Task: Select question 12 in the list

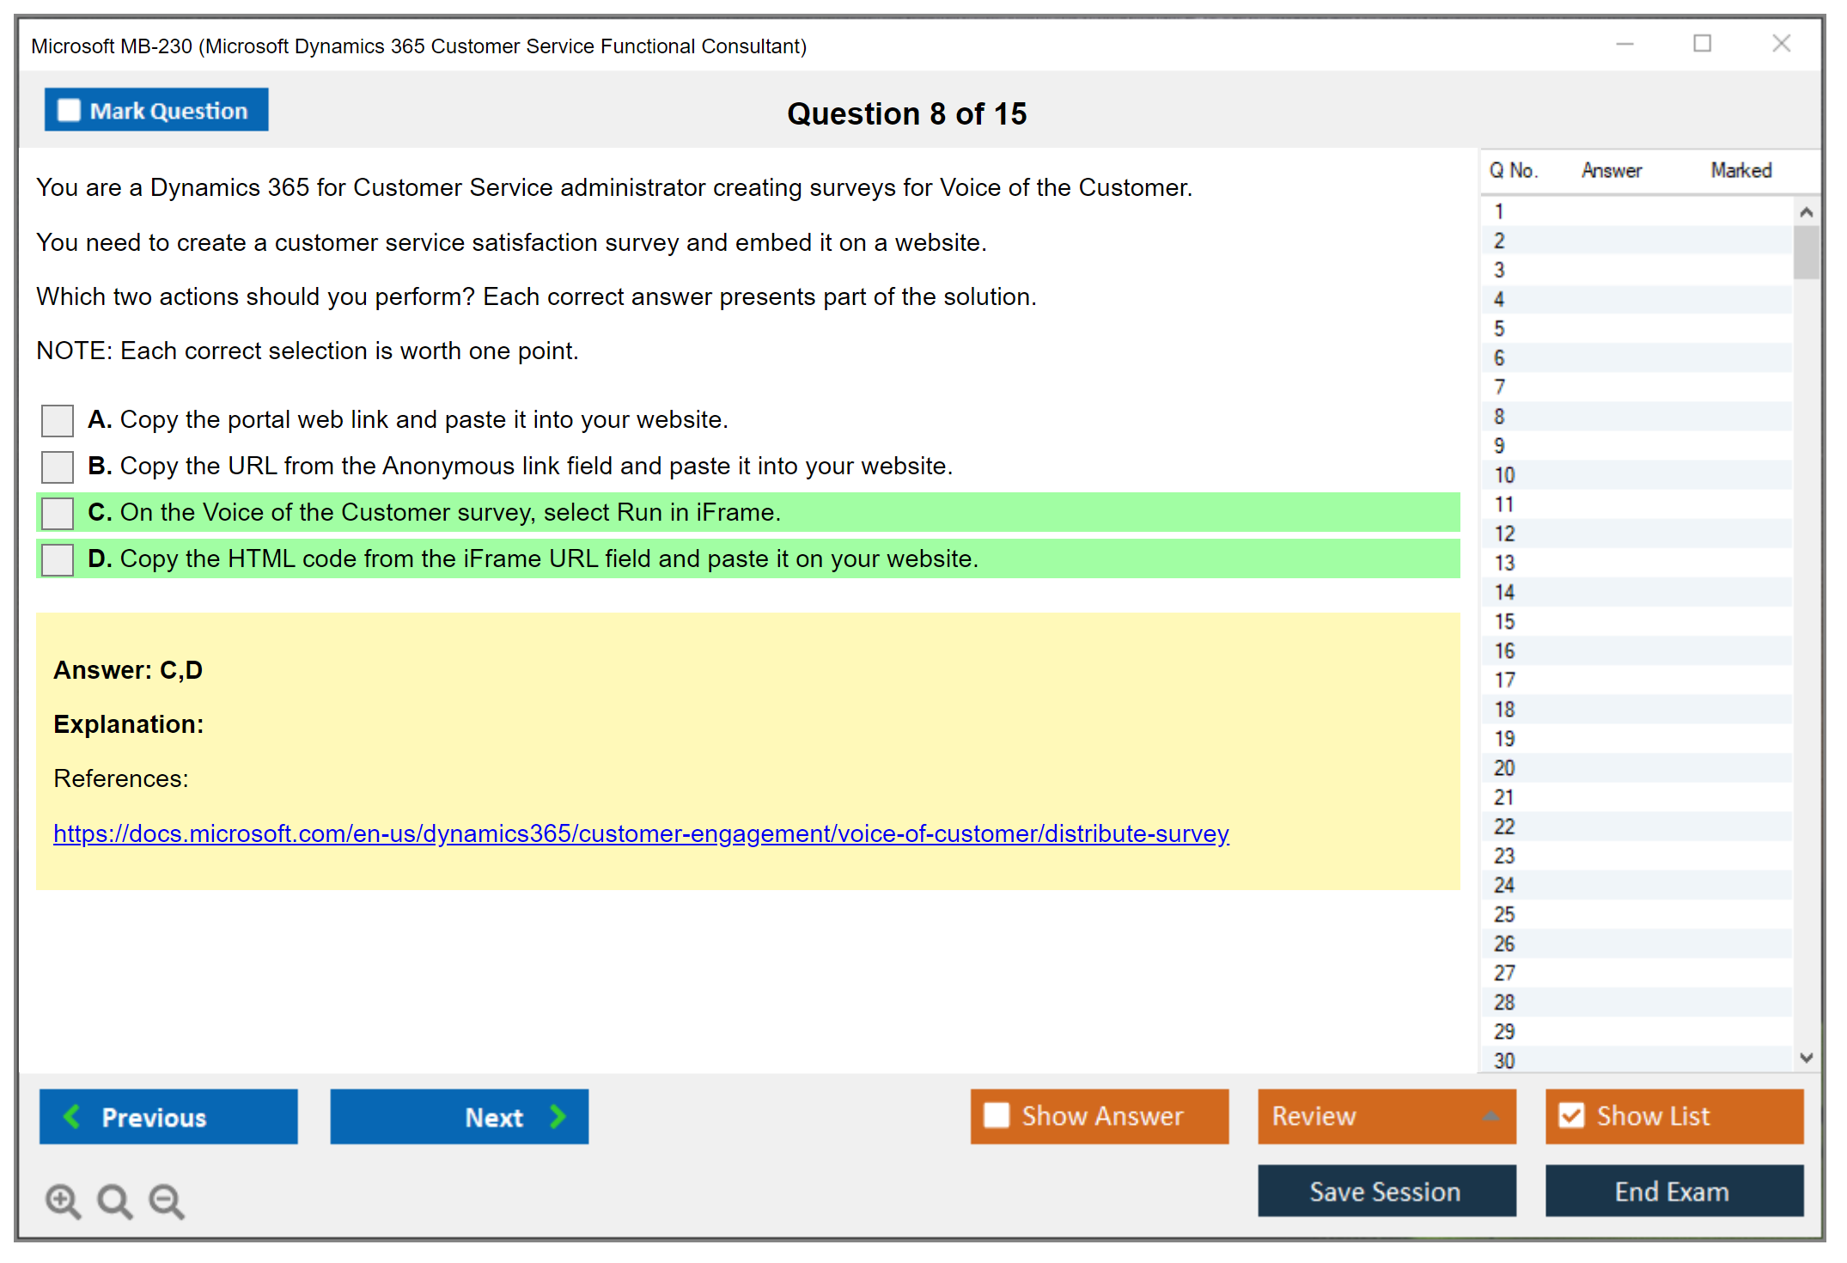Action: click(1504, 534)
